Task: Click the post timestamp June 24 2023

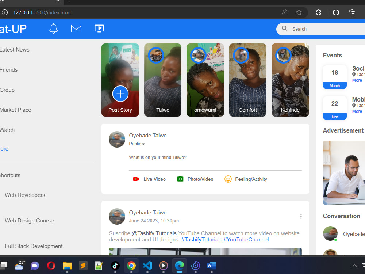Action: 154,221
